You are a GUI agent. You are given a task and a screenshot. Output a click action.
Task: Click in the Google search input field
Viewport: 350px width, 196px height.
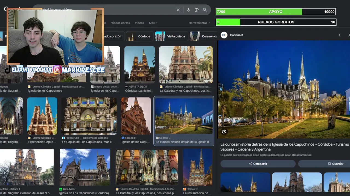click(x=107, y=10)
